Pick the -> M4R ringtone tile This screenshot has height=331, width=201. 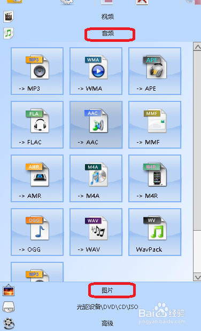point(154,179)
